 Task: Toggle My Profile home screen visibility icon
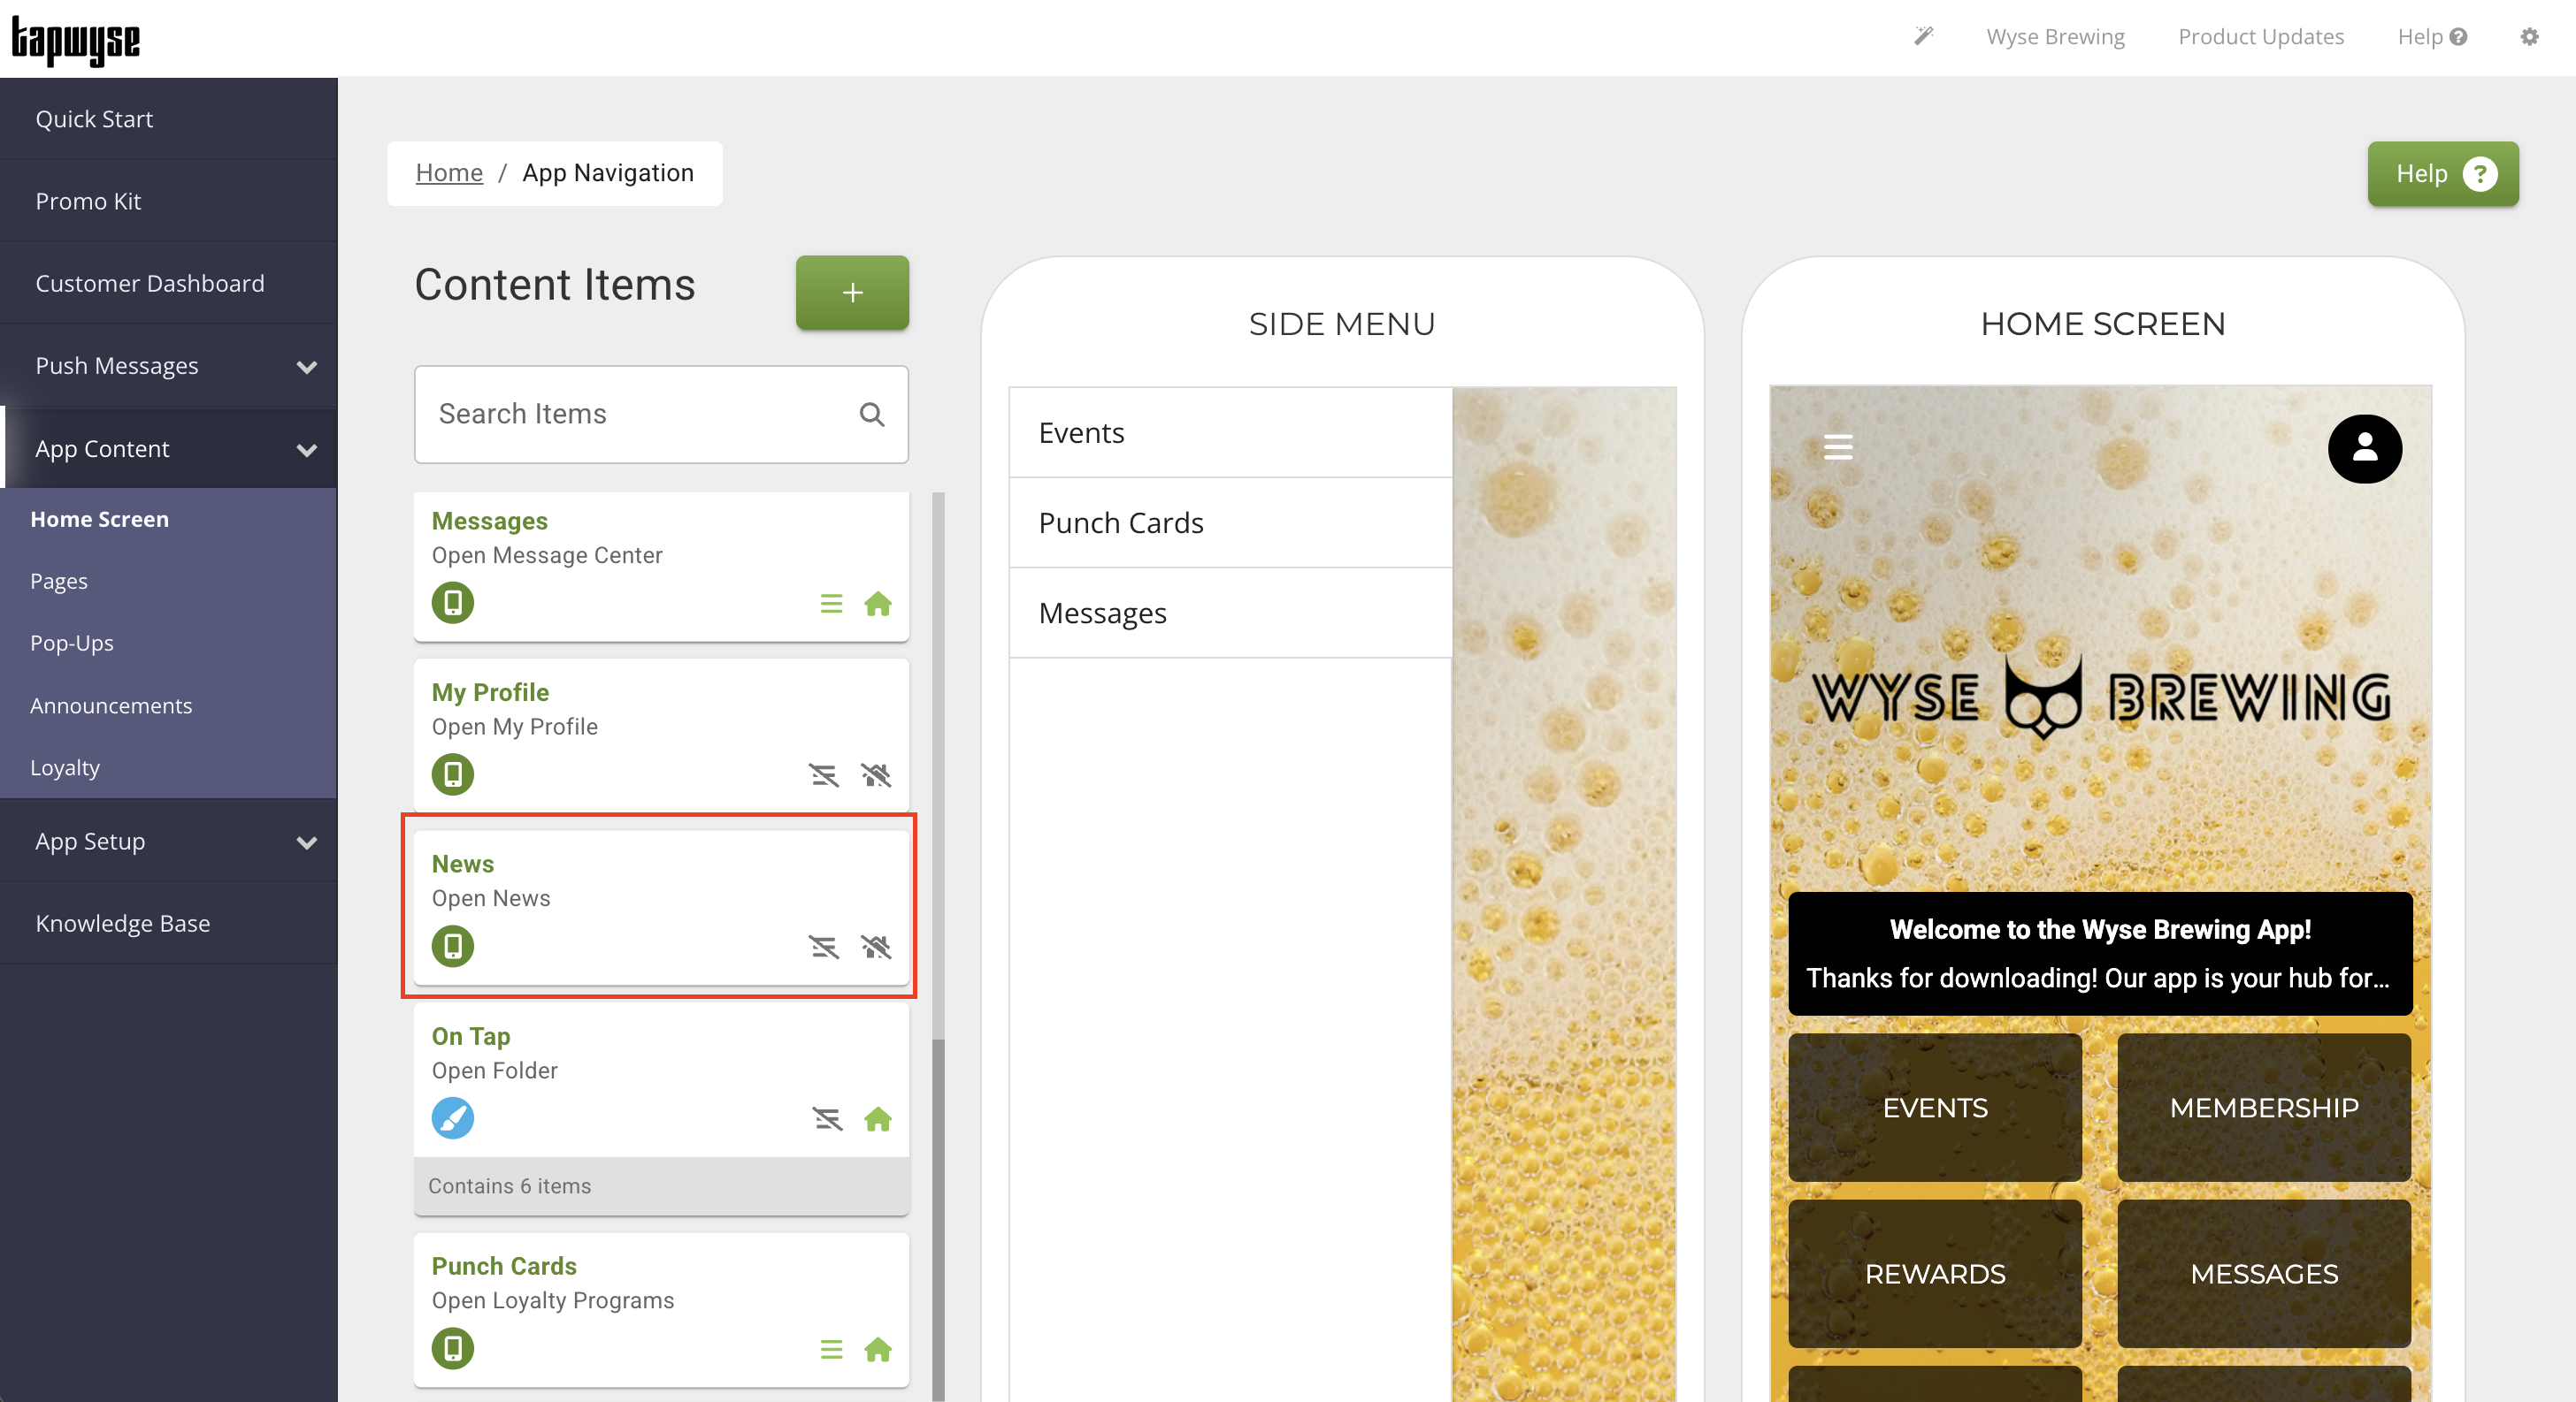point(876,774)
